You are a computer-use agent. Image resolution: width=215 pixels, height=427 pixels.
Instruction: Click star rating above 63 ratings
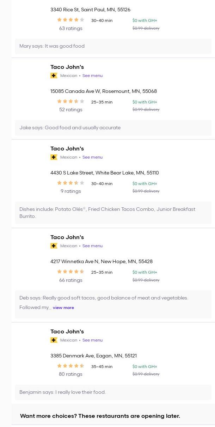[x=70, y=20]
